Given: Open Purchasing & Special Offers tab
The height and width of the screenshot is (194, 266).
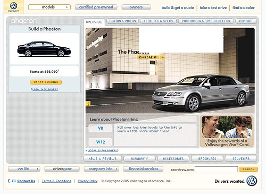Looking at the screenshot, I should click(206, 21).
